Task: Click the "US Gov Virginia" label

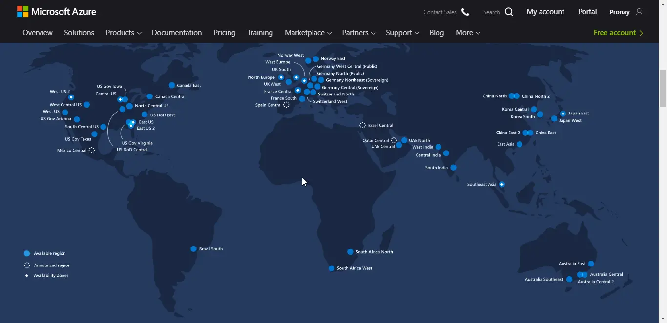Action: pos(137,143)
